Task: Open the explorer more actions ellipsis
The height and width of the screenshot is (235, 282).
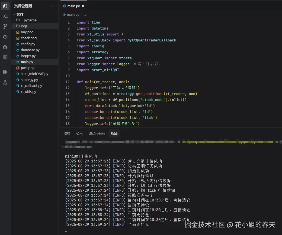Action: coord(52,6)
